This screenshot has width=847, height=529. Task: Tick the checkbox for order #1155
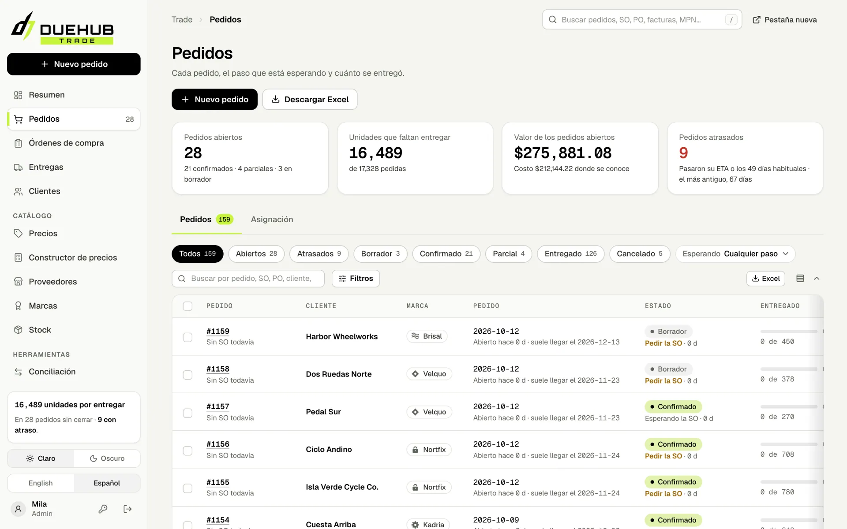coord(187,488)
